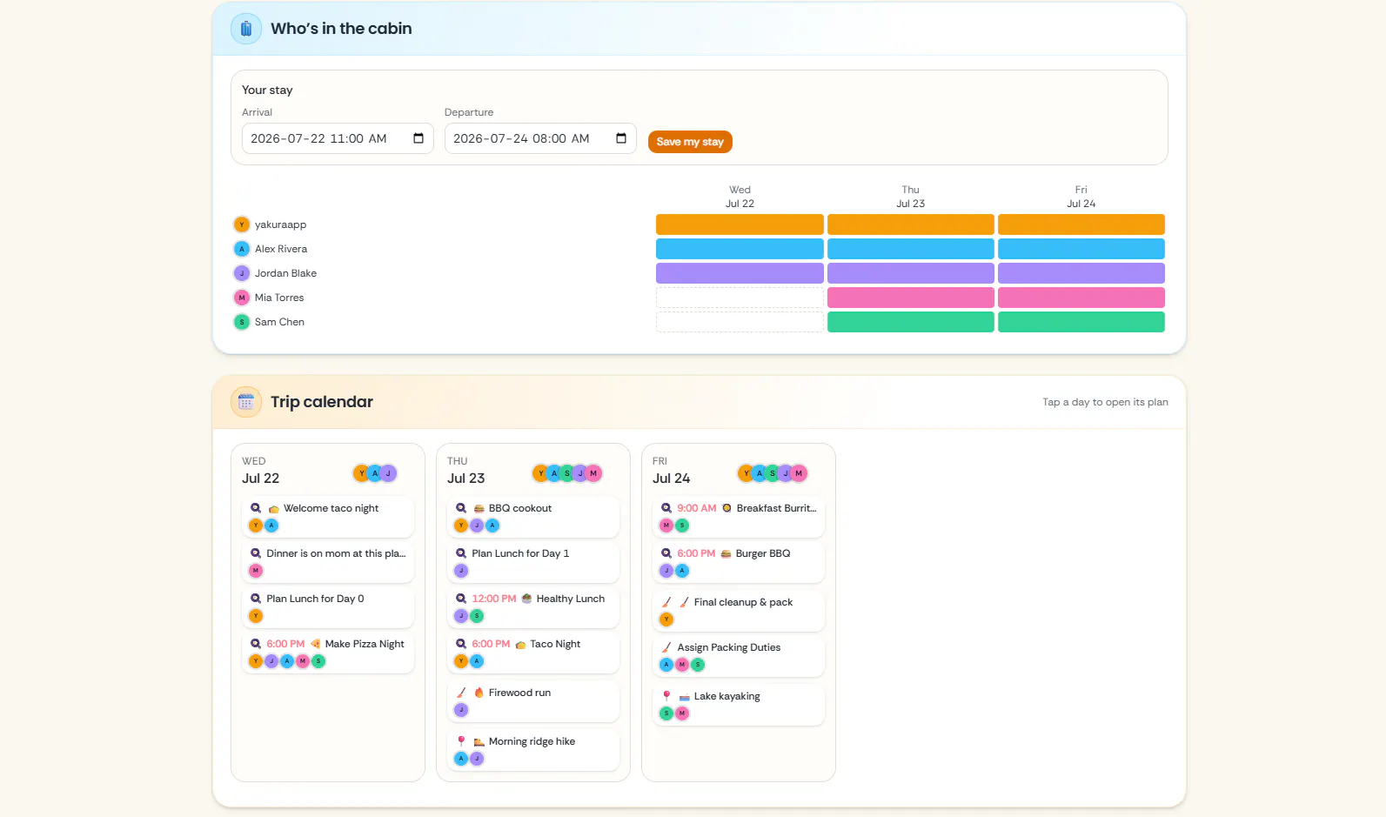The image size is (1386, 817).
Task: Click the egg icon on Breakfast Burrito card
Action: pos(726,508)
